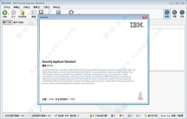Image resolution: width=187 pixels, height=119 pixels.
Task: Select the 基于 URL tab
Action: [x=7, y=22]
